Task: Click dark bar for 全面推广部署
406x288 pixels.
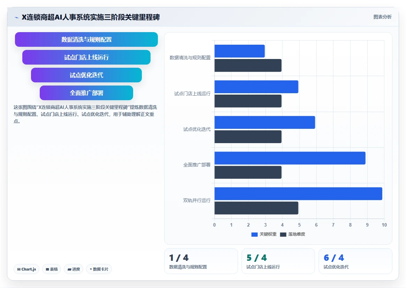Action: pyautogui.click(x=248, y=172)
